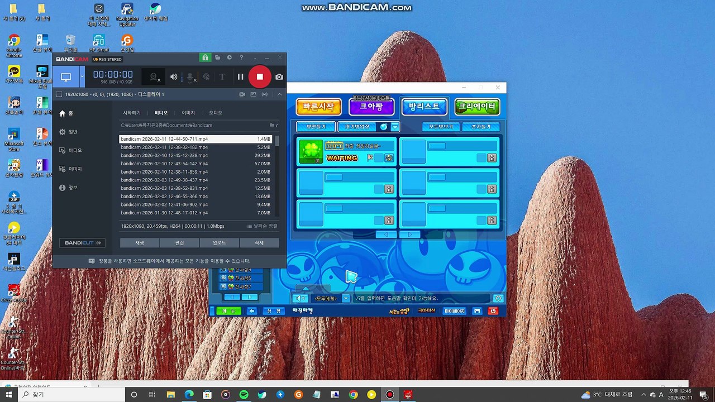Open the 대기방입장 dropdown arrow
715x402 pixels.
point(395,127)
